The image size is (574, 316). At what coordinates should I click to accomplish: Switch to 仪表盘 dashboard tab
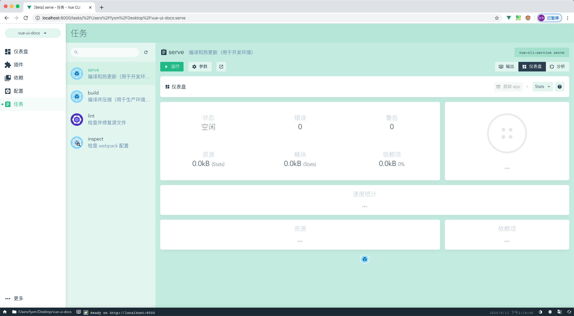click(x=532, y=66)
